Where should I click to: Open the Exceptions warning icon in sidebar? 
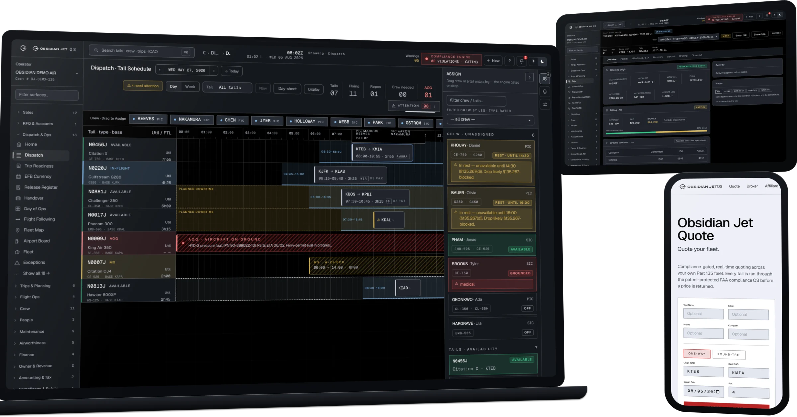pos(17,262)
